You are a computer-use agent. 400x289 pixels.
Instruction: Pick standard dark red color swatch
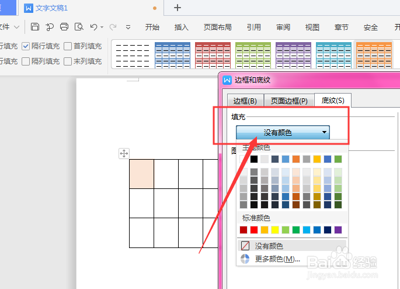pyautogui.click(x=244, y=230)
